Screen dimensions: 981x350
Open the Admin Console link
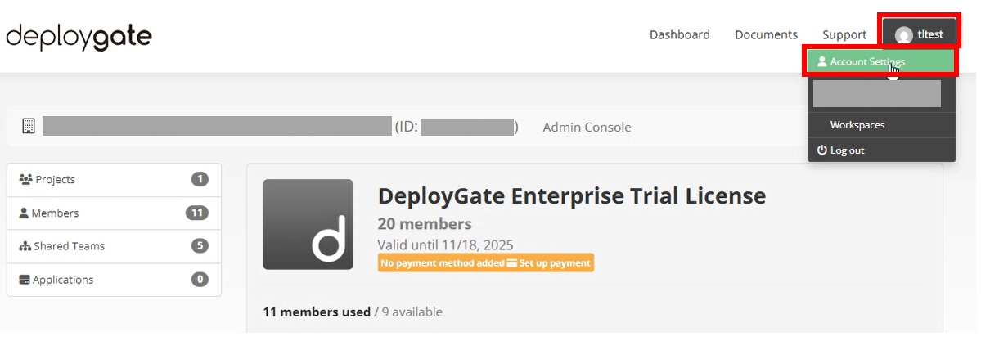(587, 128)
